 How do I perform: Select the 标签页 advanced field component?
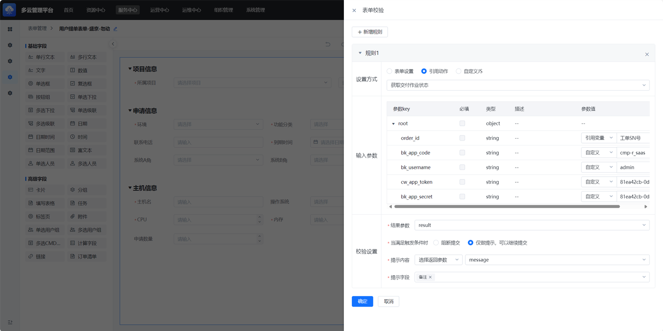point(45,217)
